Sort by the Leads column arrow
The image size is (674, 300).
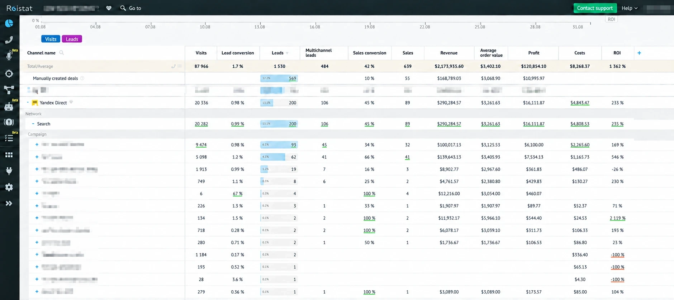pos(287,53)
